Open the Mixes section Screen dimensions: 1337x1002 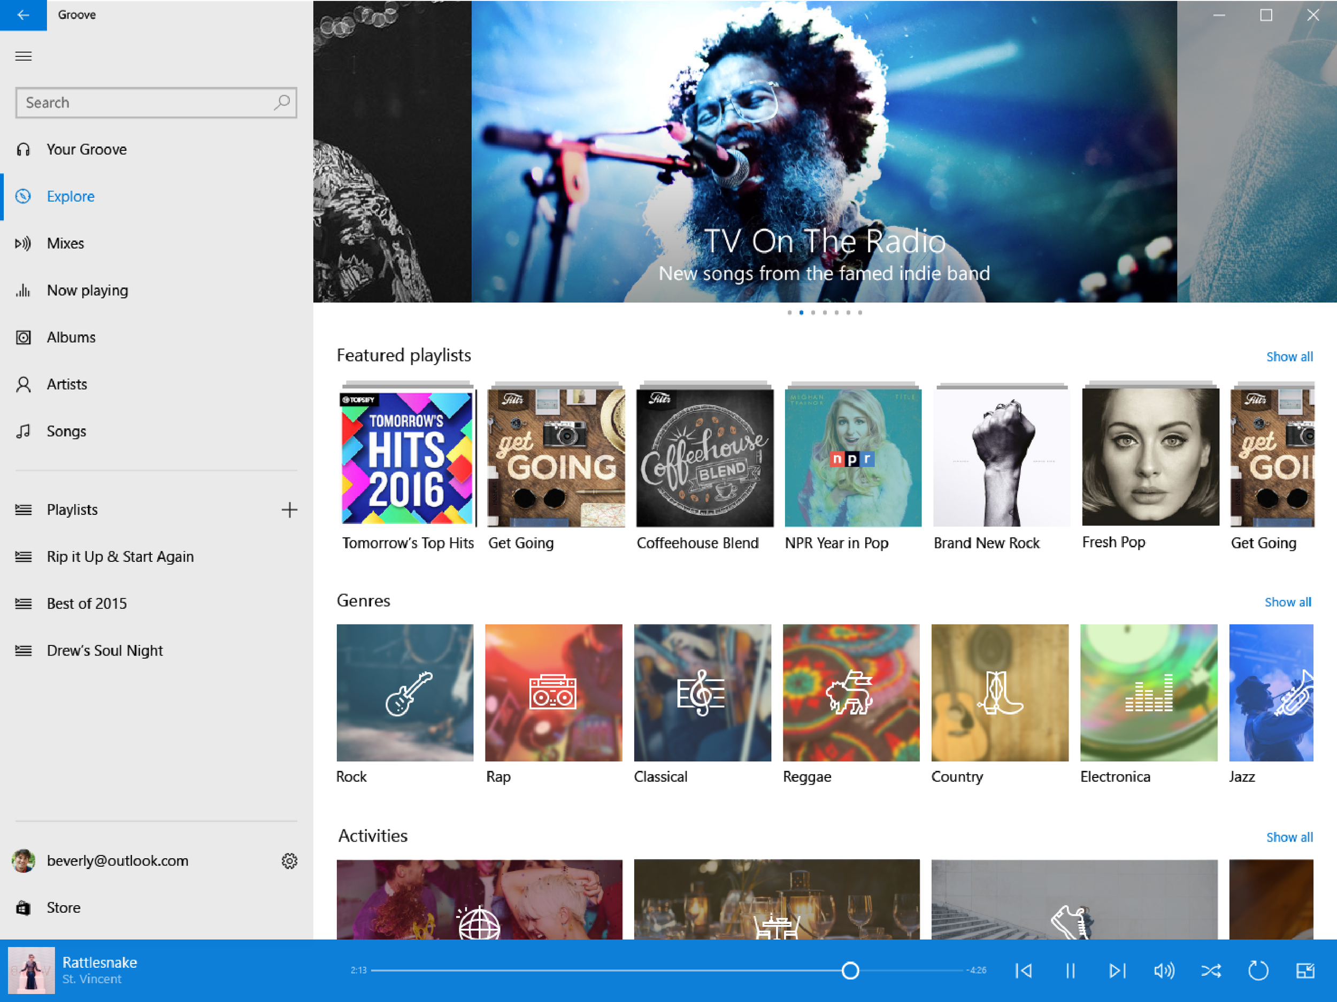[x=157, y=244]
